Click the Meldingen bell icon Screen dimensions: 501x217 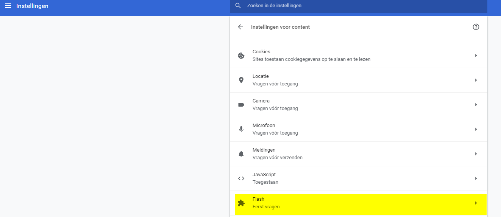(241, 154)
